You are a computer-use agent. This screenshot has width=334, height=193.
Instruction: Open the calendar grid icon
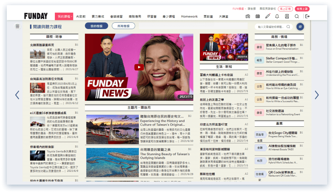tap(258, 16)
